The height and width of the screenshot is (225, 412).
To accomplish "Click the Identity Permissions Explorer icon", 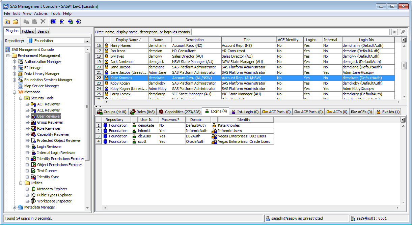I will tap(33, 159).
